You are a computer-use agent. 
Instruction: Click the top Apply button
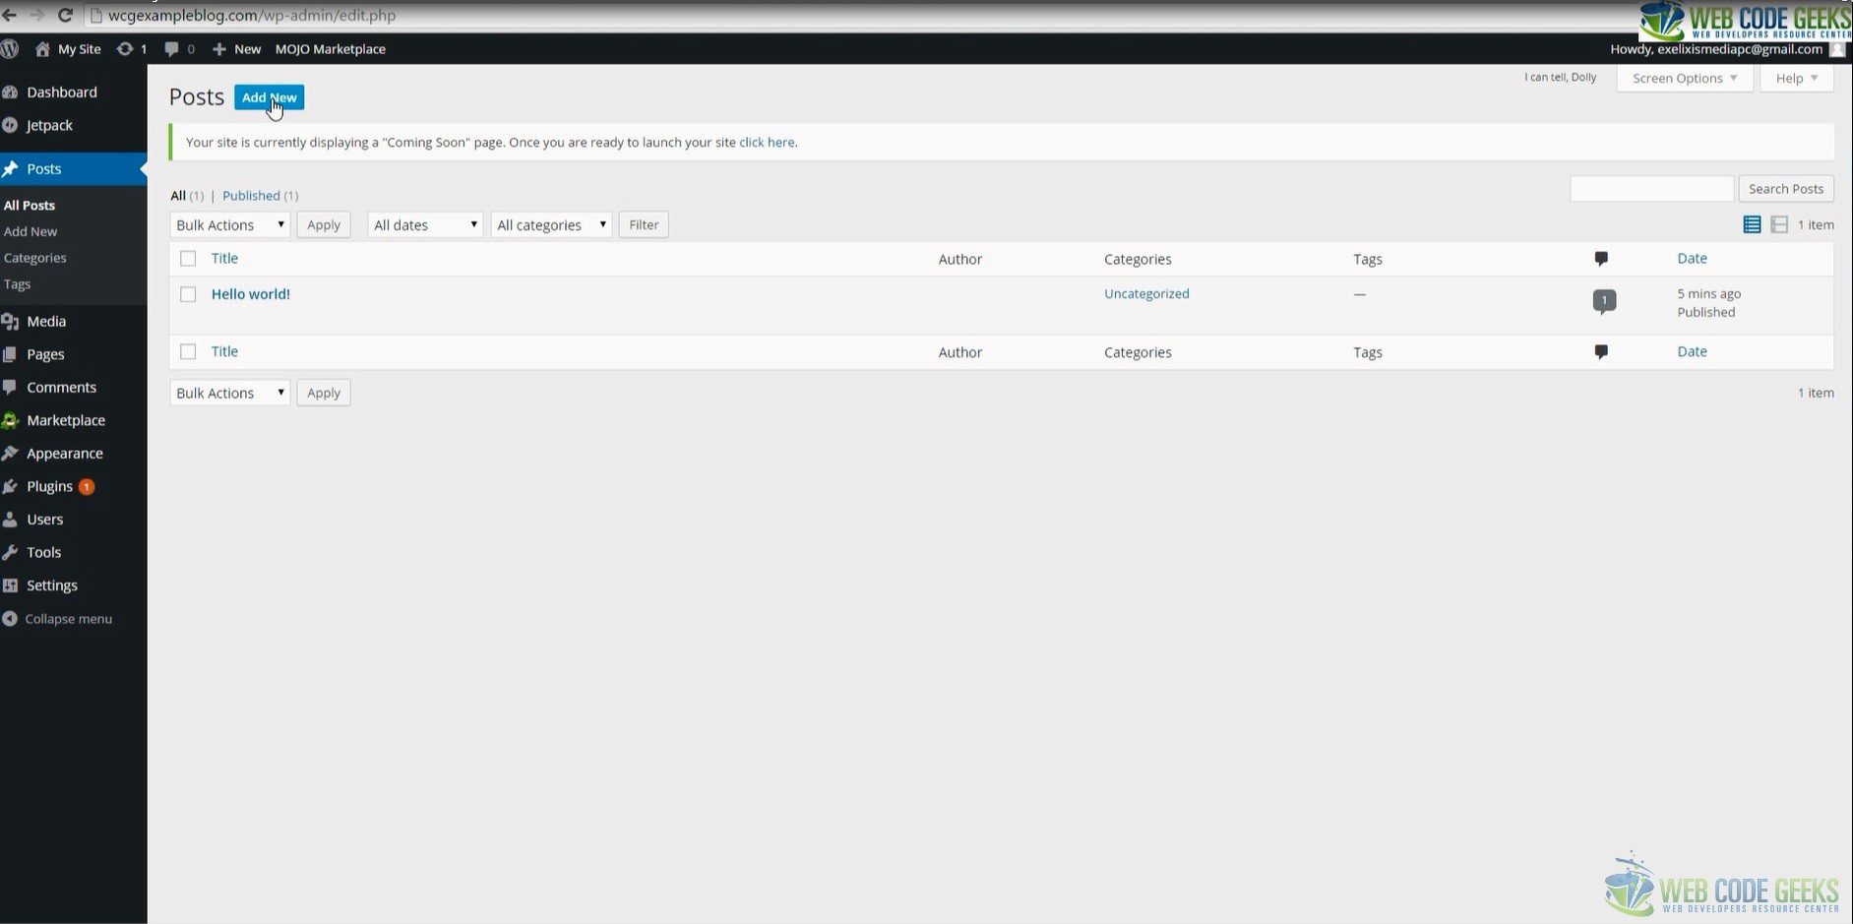[324, 224]
